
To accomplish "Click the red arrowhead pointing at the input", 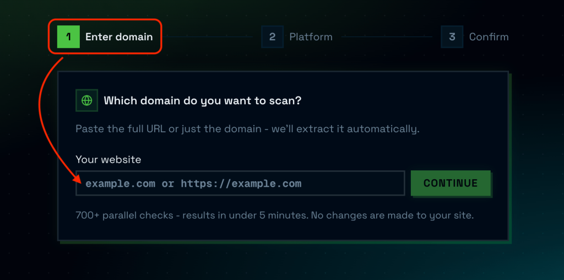I will coord(78,179).
